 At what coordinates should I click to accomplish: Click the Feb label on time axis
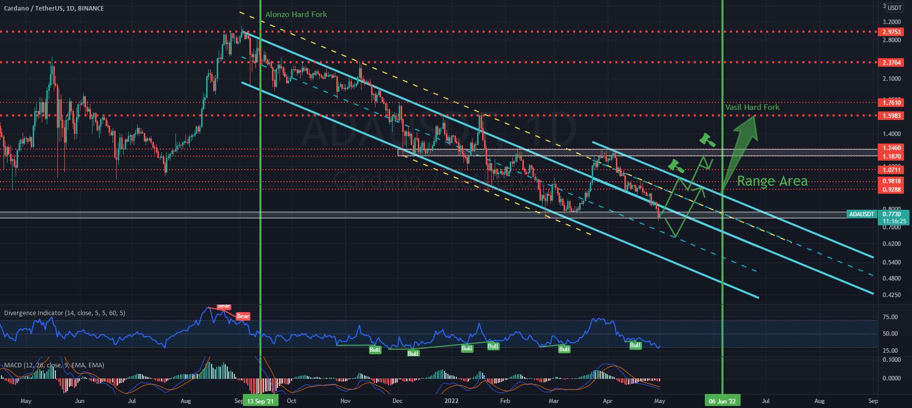(505, 401)
